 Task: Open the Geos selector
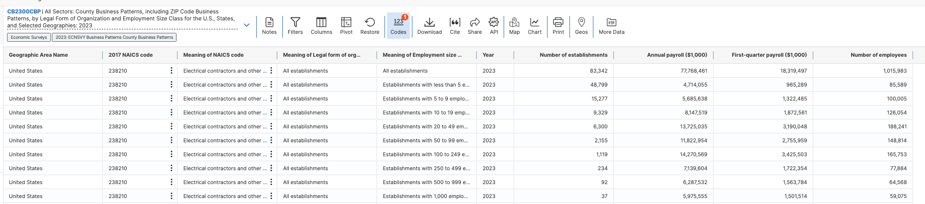click(581, 26)
